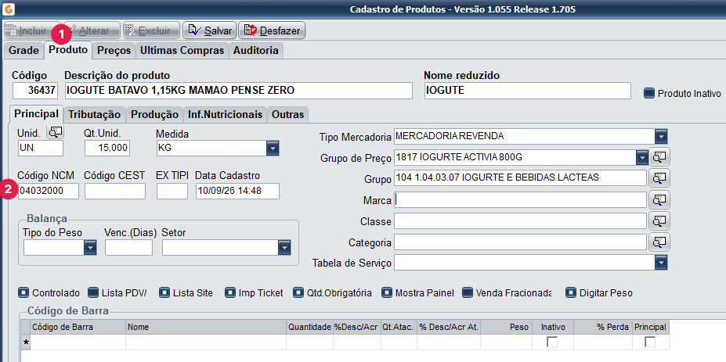Click the Código field with 36437
The height and width of the screenshot is (362, 726).
[35, 91]
